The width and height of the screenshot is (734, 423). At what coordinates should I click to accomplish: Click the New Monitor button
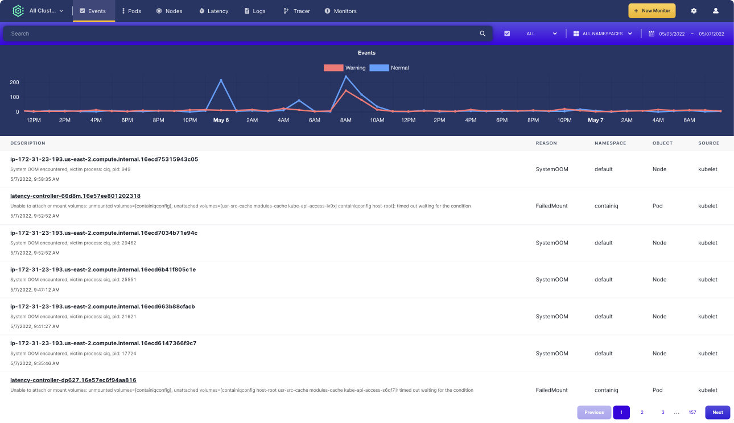(x=652, y=11)
